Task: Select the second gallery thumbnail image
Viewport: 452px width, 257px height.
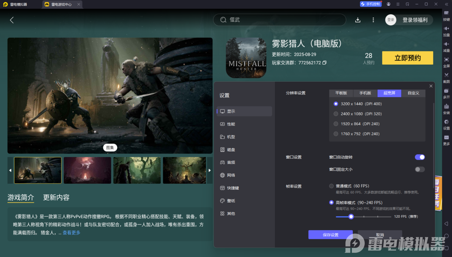Action: [87, 170]
